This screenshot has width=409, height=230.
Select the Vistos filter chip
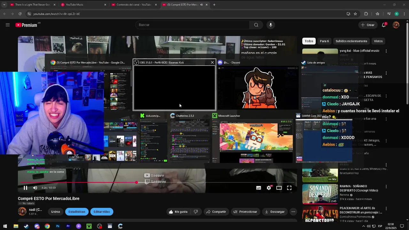(378, 41)
